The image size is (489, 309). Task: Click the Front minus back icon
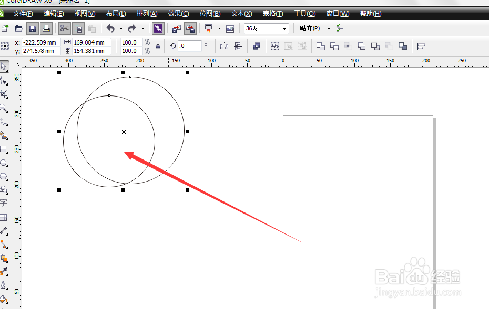tap(375, 46)
